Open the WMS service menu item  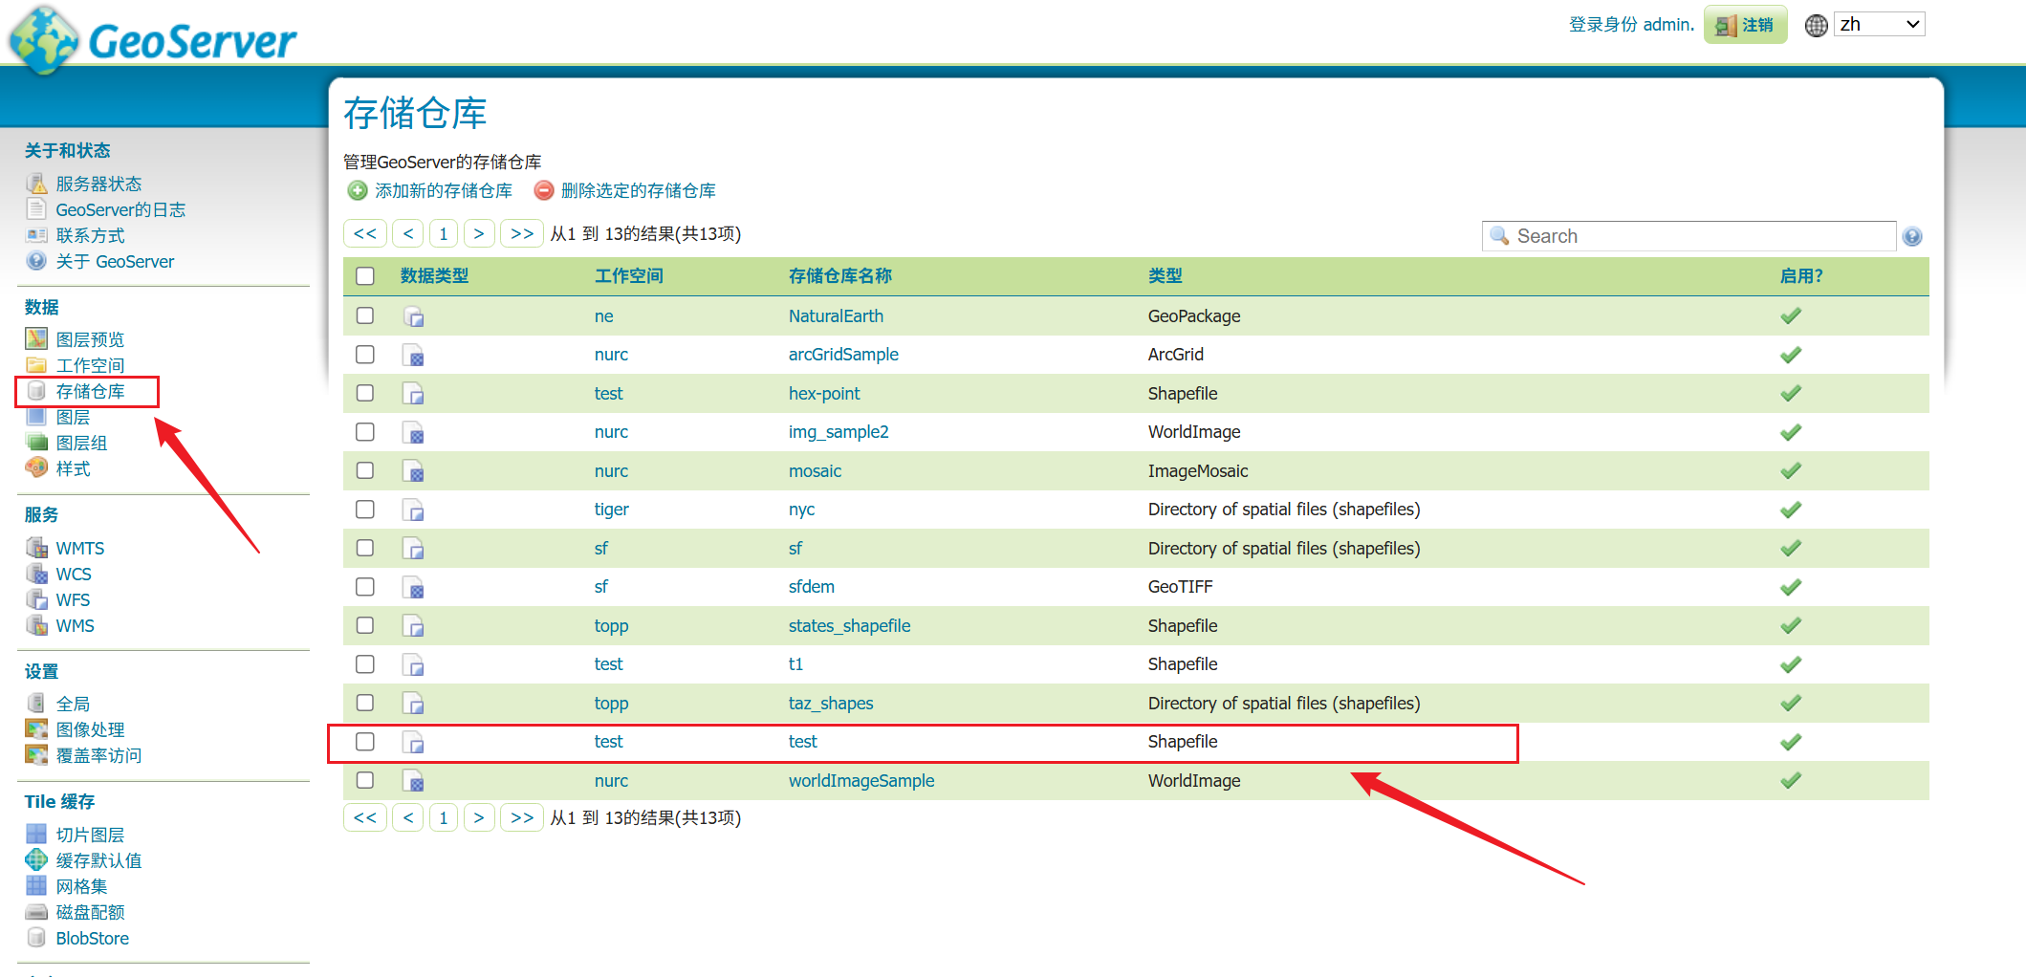[x=75, y=625]
